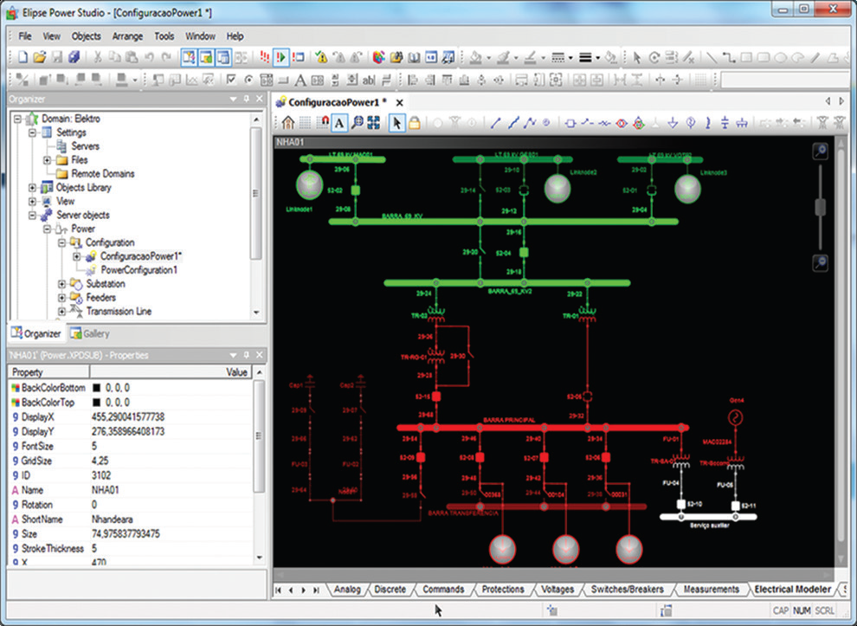Click the magnifier zoom icon in modeler toolbar
Screen dimensions: 857x626
pos(357,122)
